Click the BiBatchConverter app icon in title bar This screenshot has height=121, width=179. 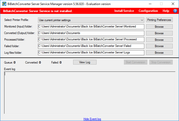point(4,4)
